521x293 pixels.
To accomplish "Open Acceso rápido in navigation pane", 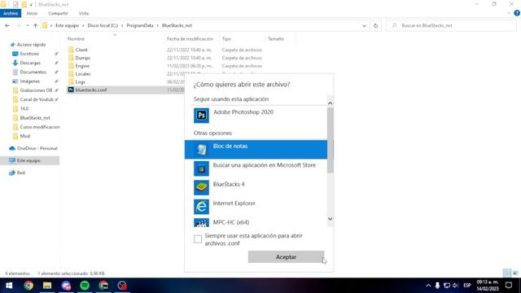I will 31,45.
